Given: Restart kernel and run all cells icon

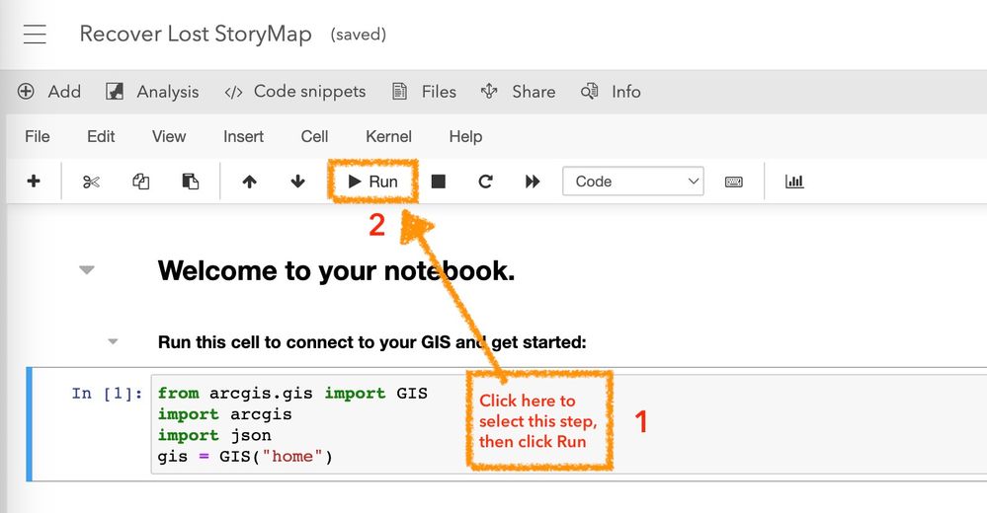Looking at the screenshot, I should tap(533, 182).
